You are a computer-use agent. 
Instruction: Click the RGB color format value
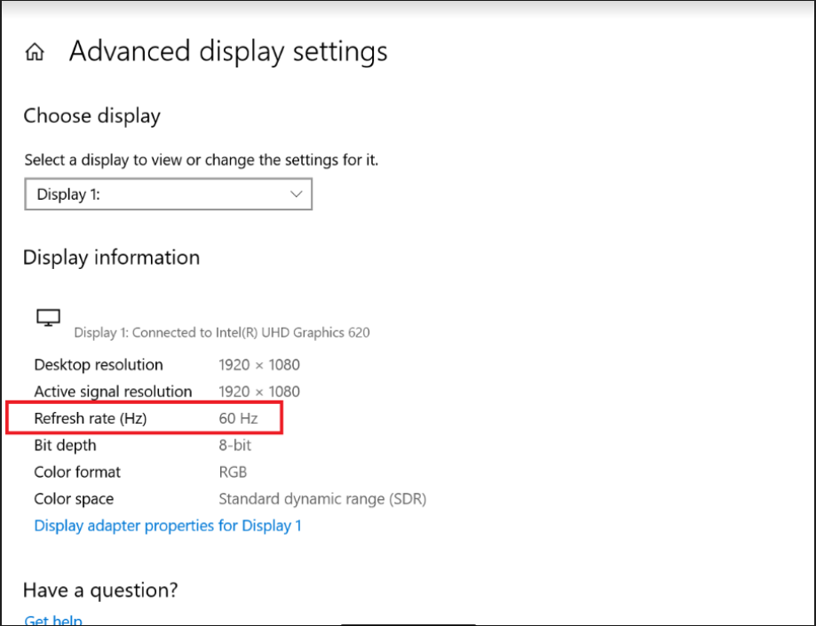click(x=233, y=472)
